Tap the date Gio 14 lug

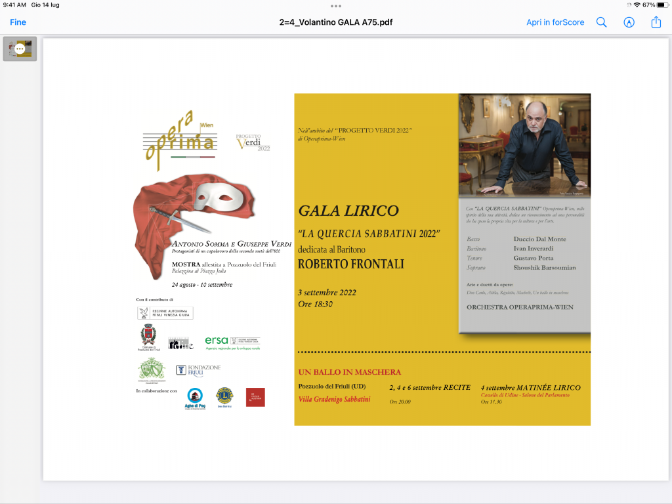click(x=45, y=5)
